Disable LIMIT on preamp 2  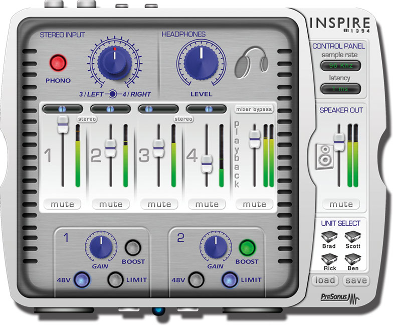tap(230, 280)
